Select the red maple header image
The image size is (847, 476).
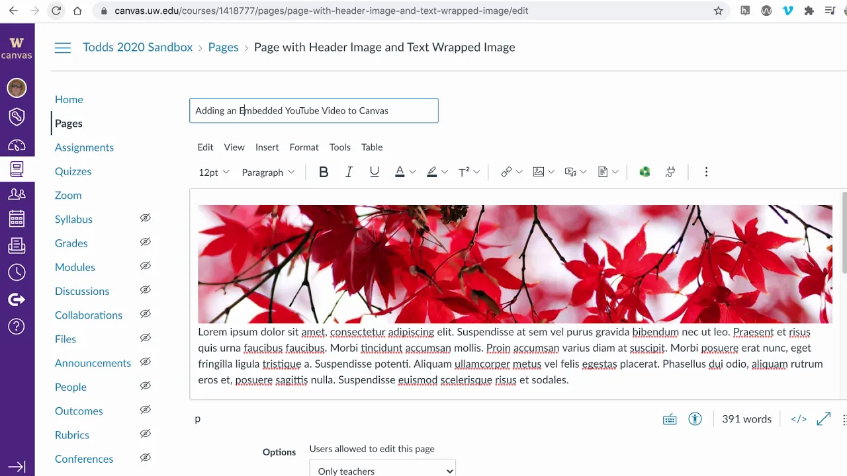(515, 264)
